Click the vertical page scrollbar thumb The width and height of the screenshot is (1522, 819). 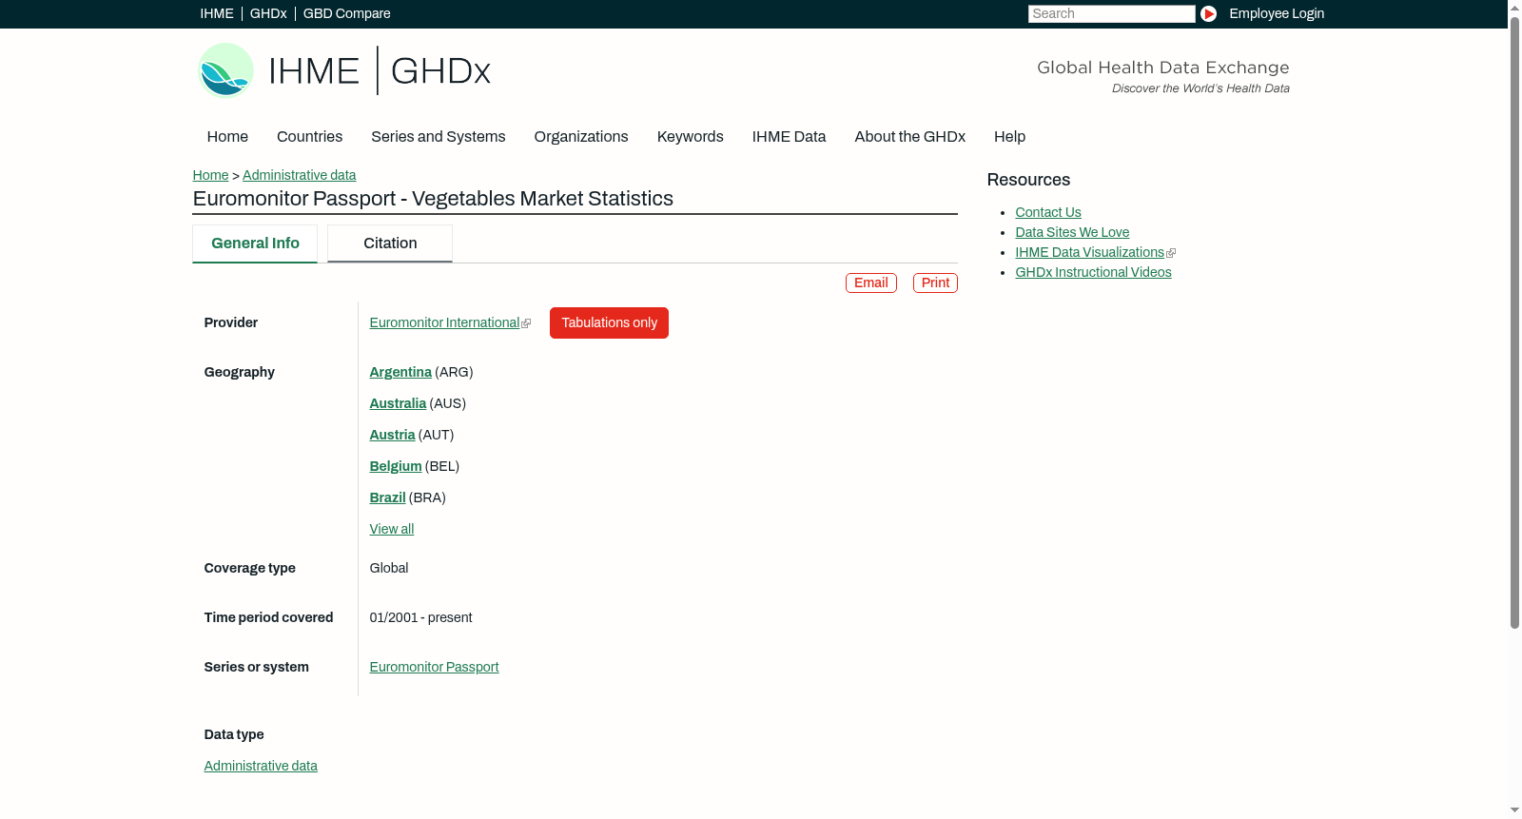1514,322
